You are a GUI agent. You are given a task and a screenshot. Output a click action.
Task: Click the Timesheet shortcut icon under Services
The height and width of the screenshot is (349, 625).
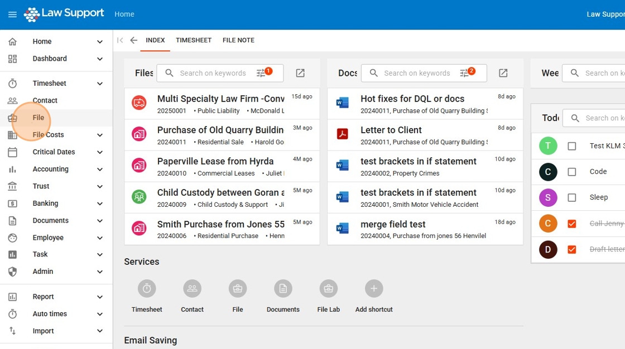click(x=147, y=289)
